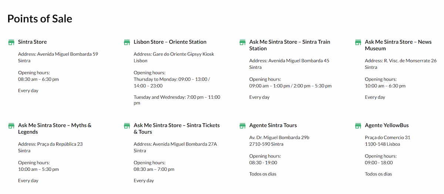Viewport: 444px width, 194px height.
Task: Select the Sintra Store heading
Action: coord(33,42)
